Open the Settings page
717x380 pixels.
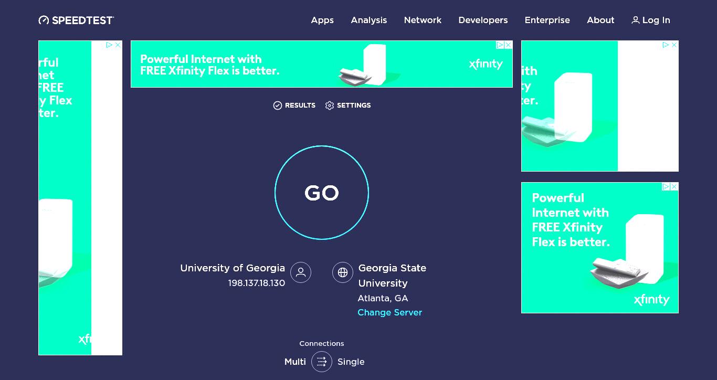coord(348,105)
